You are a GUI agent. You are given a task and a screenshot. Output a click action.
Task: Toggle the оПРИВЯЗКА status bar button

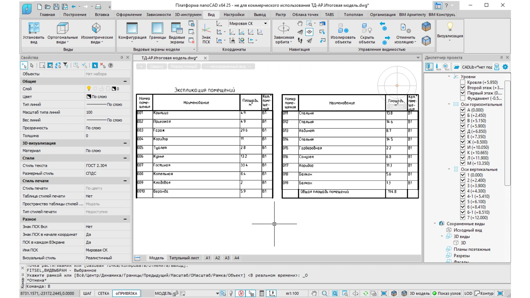click(x=126, y=293)
